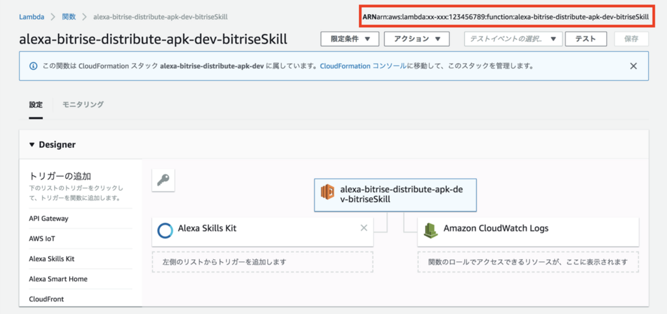Click the ARN text at top right

tap(505, 17)
